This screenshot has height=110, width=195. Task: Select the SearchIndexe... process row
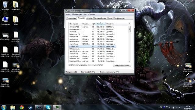(92, 51)
